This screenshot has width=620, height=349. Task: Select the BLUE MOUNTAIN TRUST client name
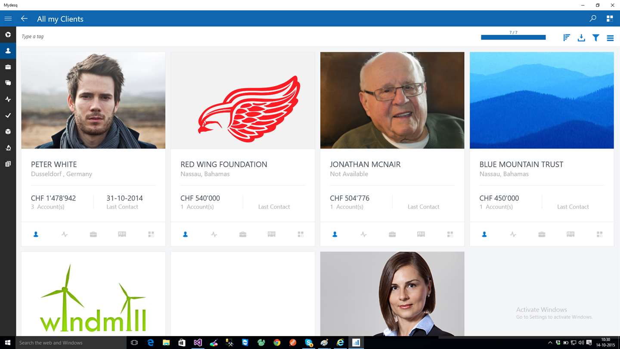click(521, 164)
